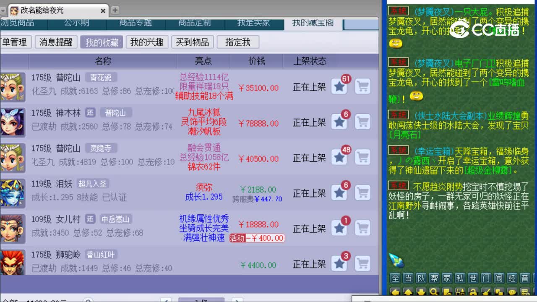Click the 名称 column header
Image resolution: width=537 pixels, height=302 pixels.
[103, 61]
